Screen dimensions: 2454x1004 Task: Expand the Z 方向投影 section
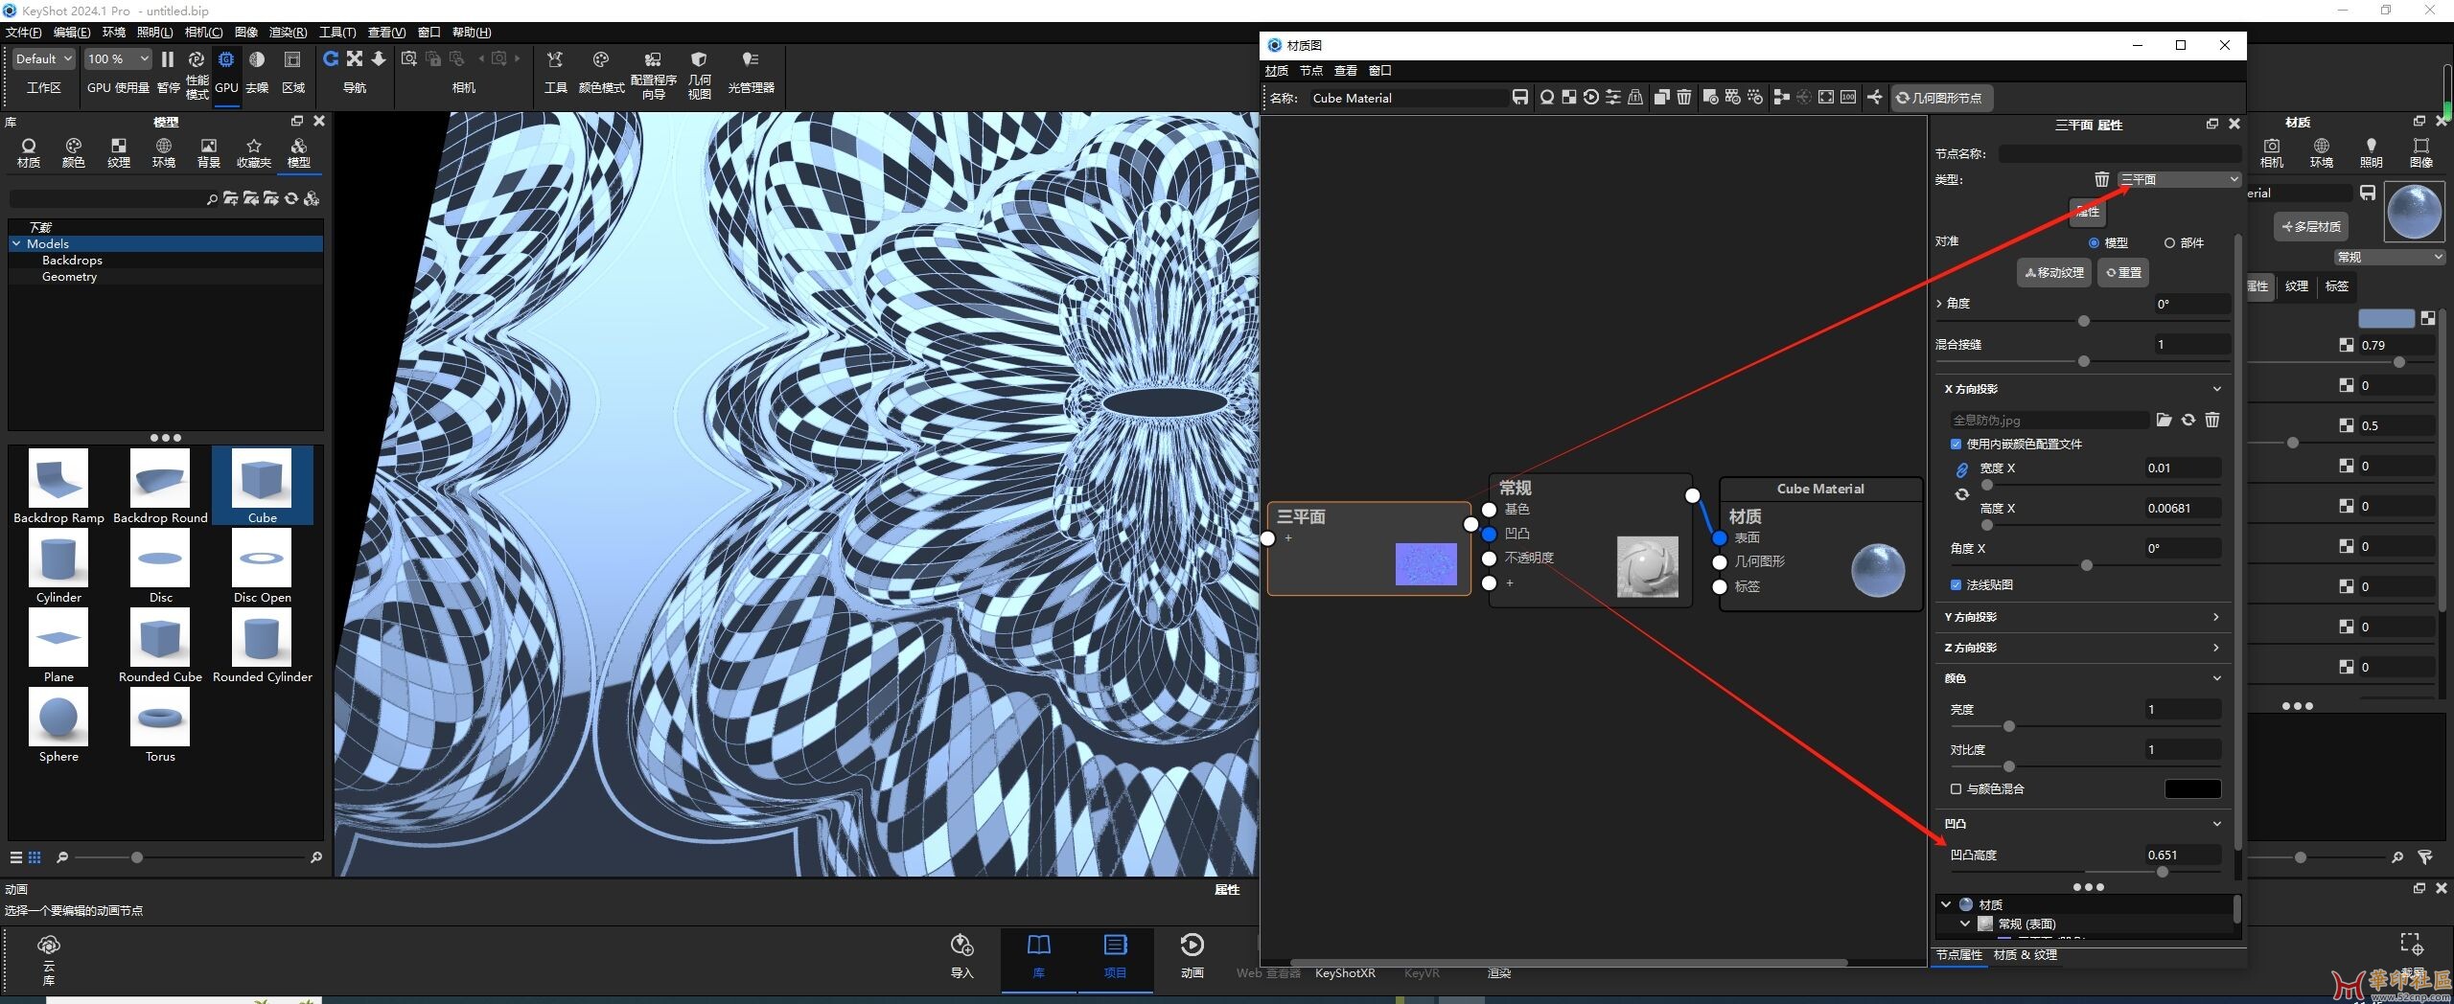(x=2216, y=648)
